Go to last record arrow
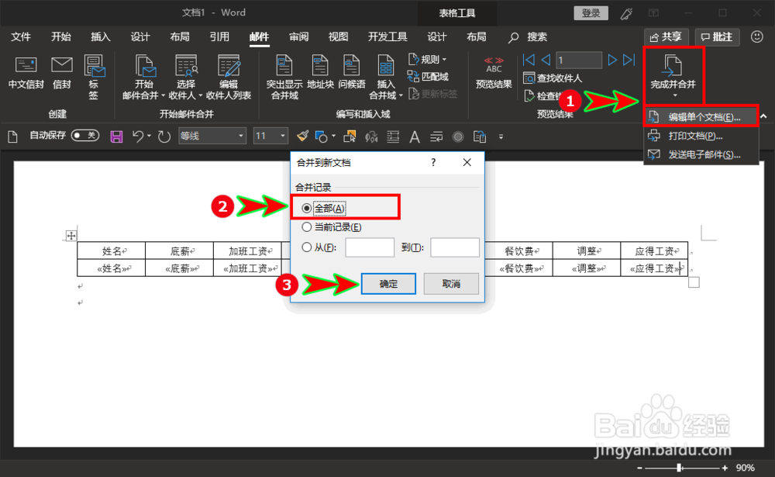Viewport: 775px width, 477px height. 629,60
